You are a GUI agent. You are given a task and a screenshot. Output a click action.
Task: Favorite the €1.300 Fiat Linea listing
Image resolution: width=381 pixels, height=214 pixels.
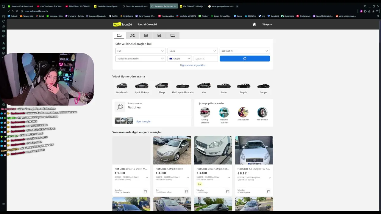146,191
